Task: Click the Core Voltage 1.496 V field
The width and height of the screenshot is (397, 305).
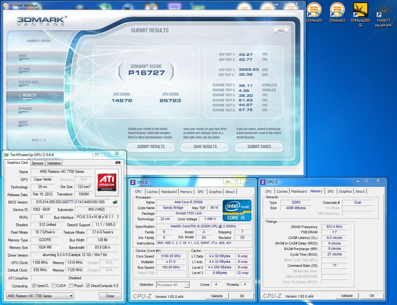Action: (210, 219)
